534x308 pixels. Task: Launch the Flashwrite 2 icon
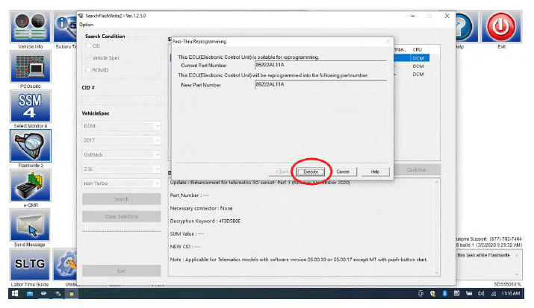click(x=31, y=145)
